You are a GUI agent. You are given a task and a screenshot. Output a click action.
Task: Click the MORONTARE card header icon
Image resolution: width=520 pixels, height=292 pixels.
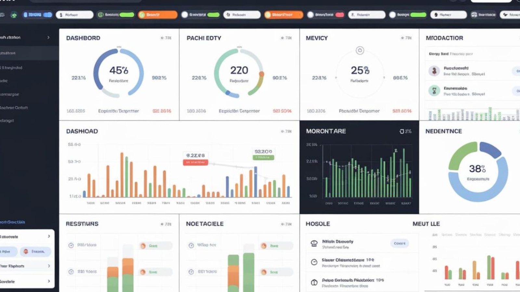[402, 131]
